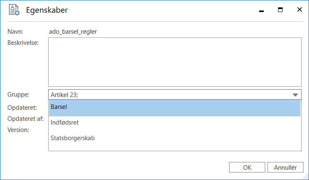Screen dimensions: 309x180
Task: Click the name value ado_barsel_regler
Action: click(73, 31)
